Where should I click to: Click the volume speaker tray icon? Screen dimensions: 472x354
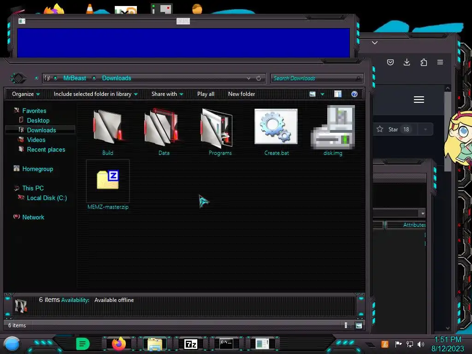[x=421, y=344]
